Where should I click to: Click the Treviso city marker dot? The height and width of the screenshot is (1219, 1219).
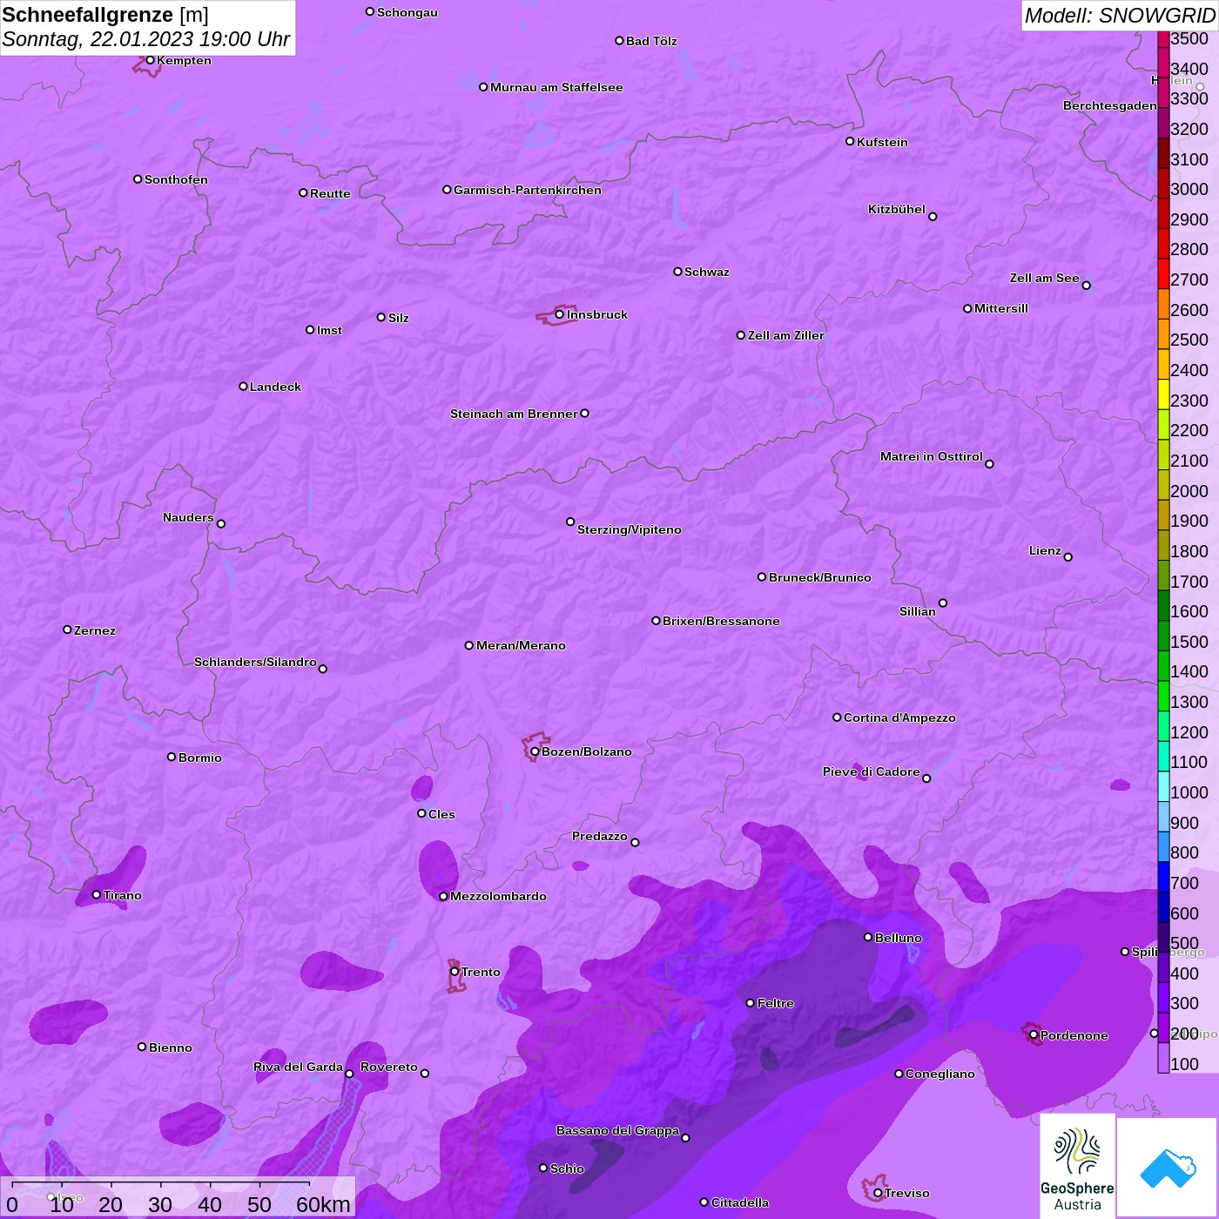[878, 1193]
